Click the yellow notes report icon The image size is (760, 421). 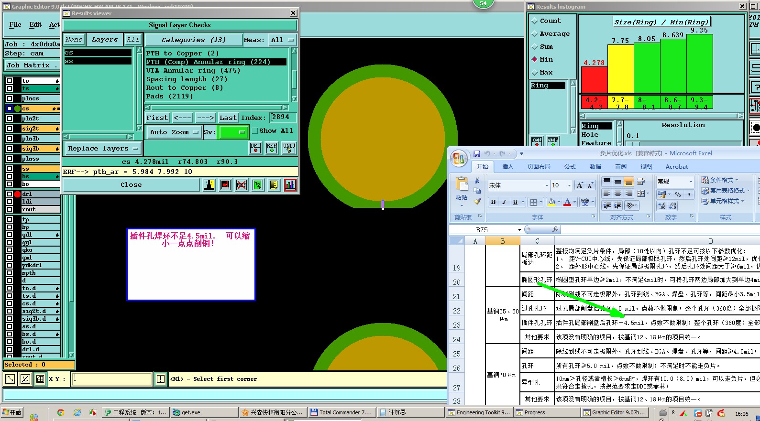click(274, 185)
